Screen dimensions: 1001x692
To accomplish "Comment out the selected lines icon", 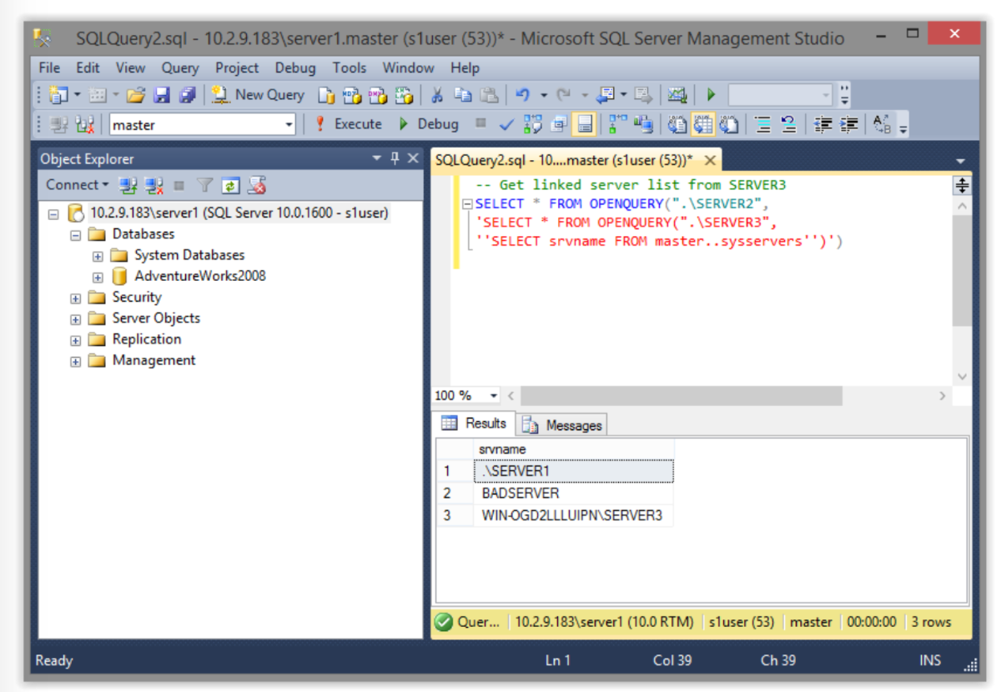I will [762, 125].
